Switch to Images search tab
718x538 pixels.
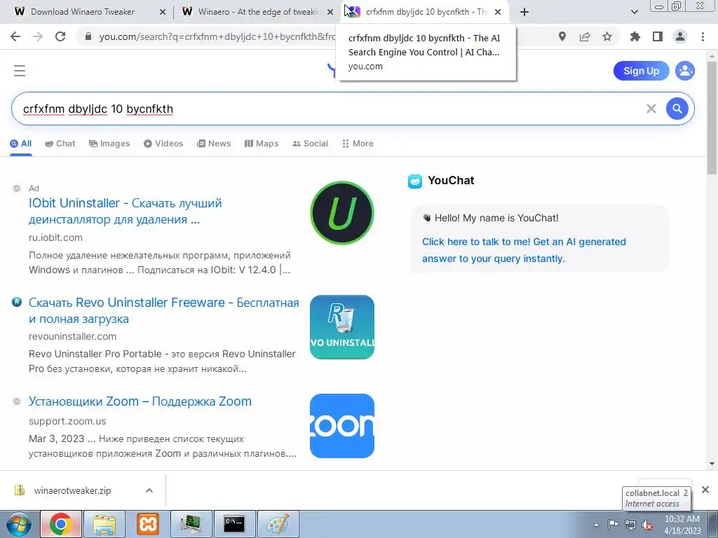click(109, 144)
